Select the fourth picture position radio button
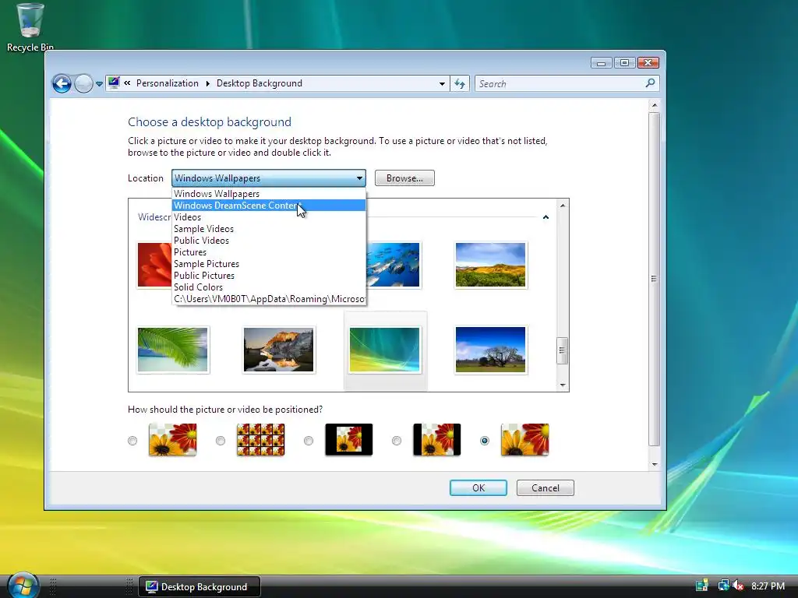The height and width of the screenshot is (598, 798). coord(397,441)
